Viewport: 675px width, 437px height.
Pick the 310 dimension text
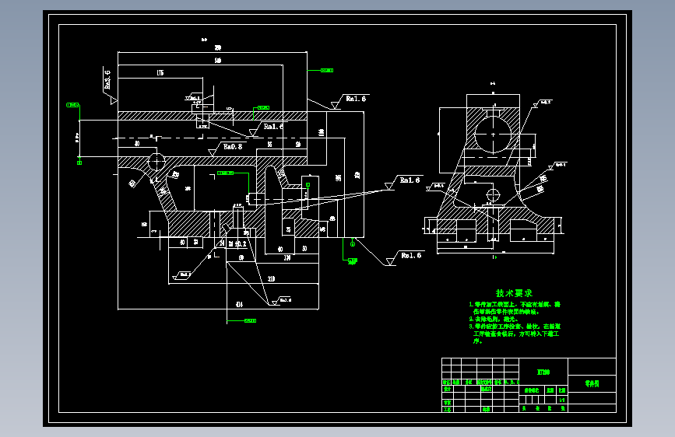(271, 278)
